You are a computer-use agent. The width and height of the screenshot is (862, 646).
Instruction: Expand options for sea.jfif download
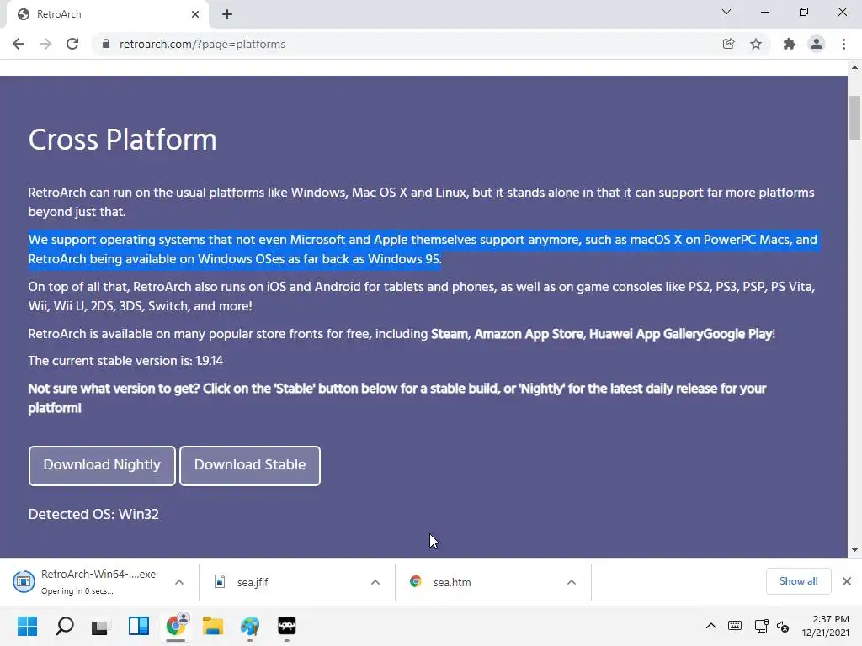(375, 582)
